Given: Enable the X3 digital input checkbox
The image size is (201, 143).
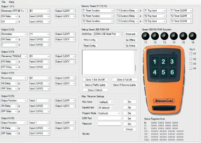Looking at the screenshot, I should 191,64.
